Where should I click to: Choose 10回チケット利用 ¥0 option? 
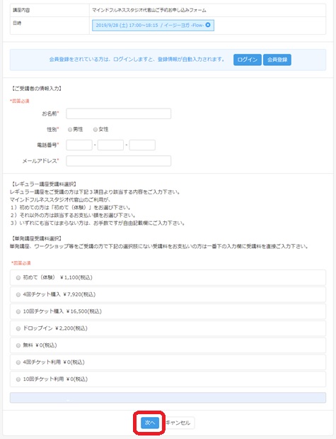pos(168,379)
